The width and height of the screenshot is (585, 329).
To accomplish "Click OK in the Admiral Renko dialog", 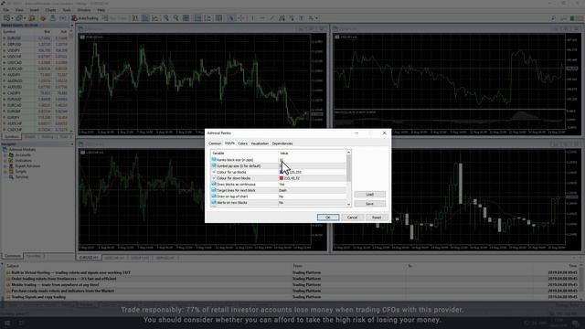I will [x=328, y=218].
